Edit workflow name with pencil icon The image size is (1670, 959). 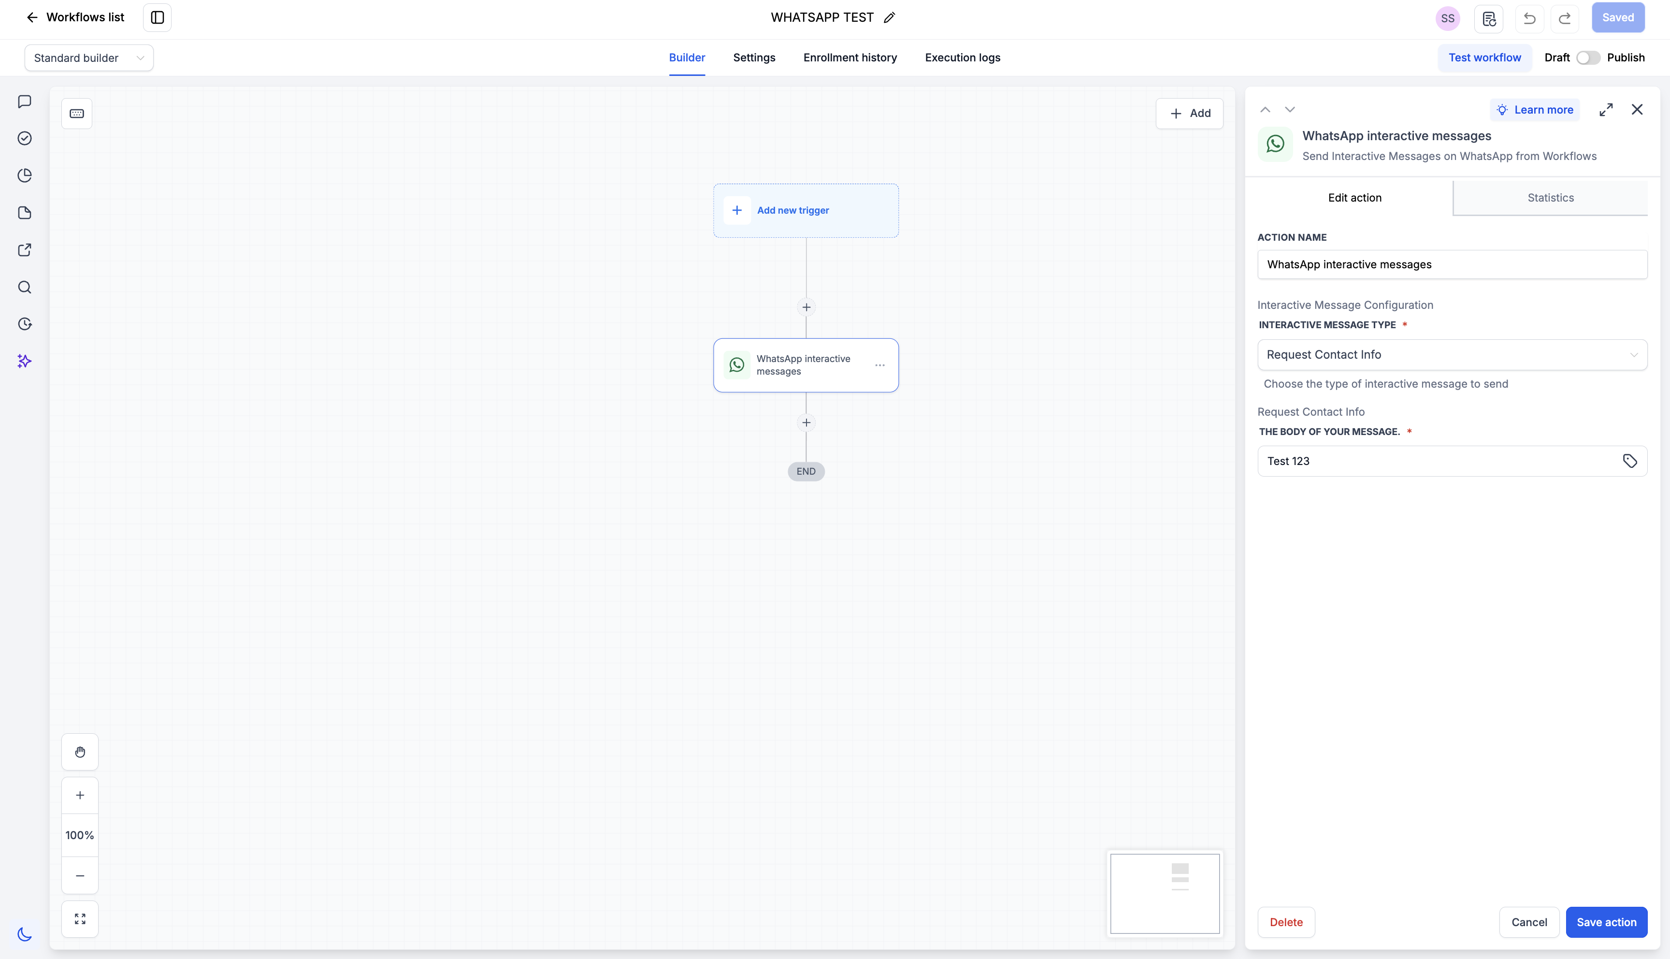(889, 18)
